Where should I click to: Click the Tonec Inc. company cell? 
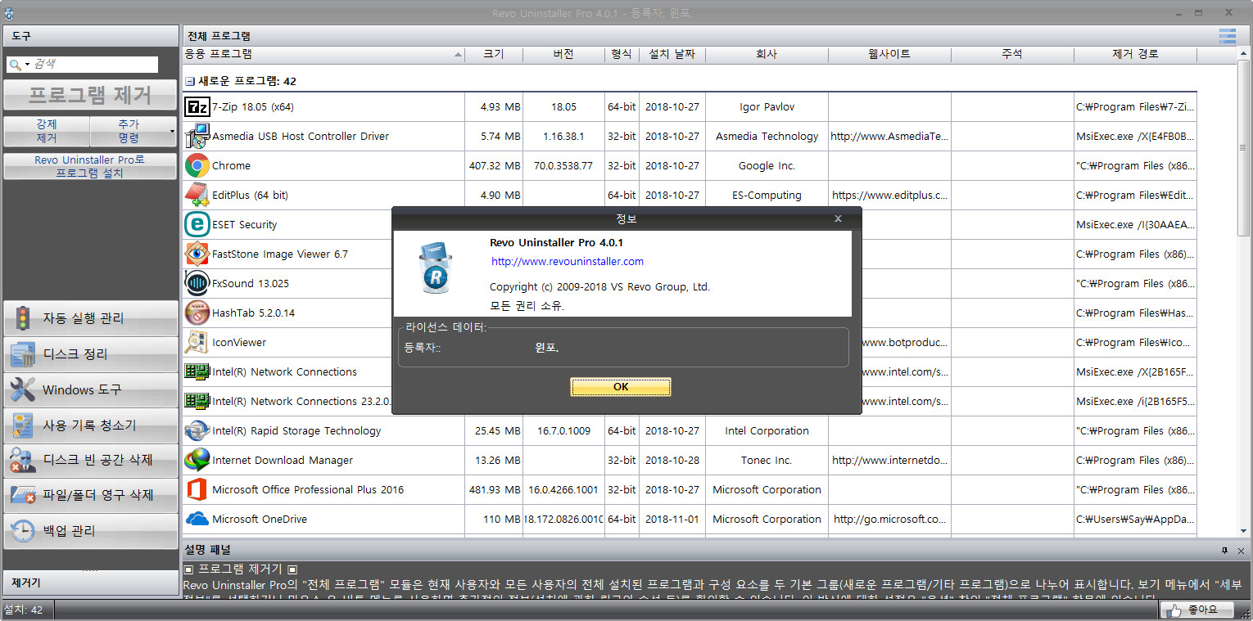point(767,460)
